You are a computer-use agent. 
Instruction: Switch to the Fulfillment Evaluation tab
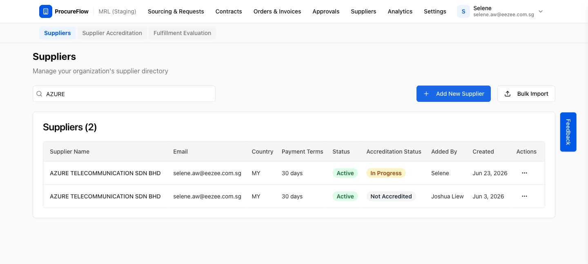click(x=183, y=33)
